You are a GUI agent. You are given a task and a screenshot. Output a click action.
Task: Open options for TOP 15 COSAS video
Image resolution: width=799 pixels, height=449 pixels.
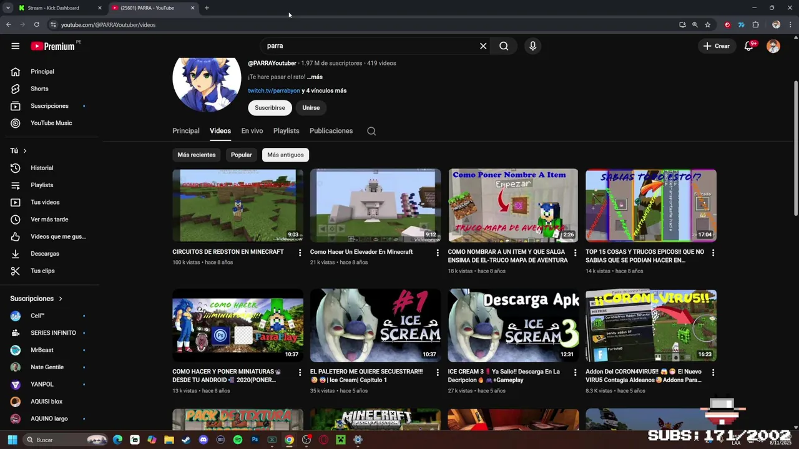(x=713, y=253)
